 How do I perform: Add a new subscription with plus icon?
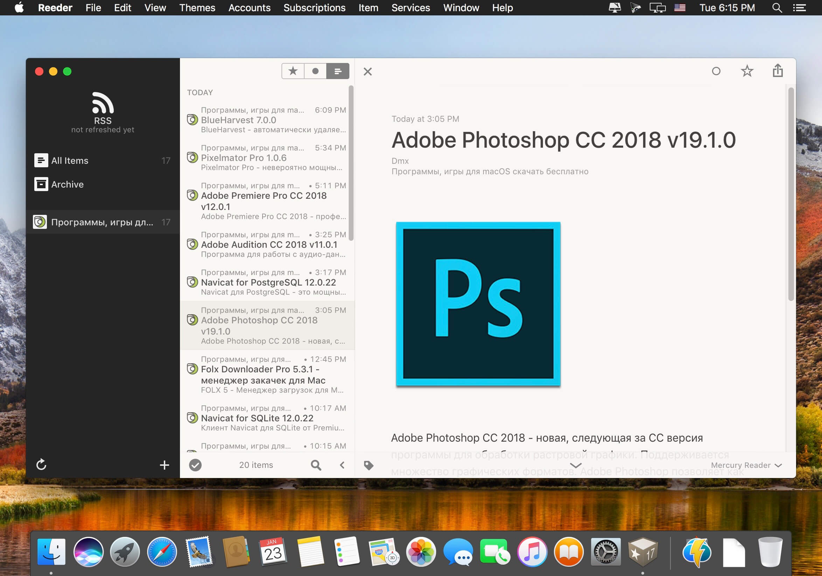(164, 465)
